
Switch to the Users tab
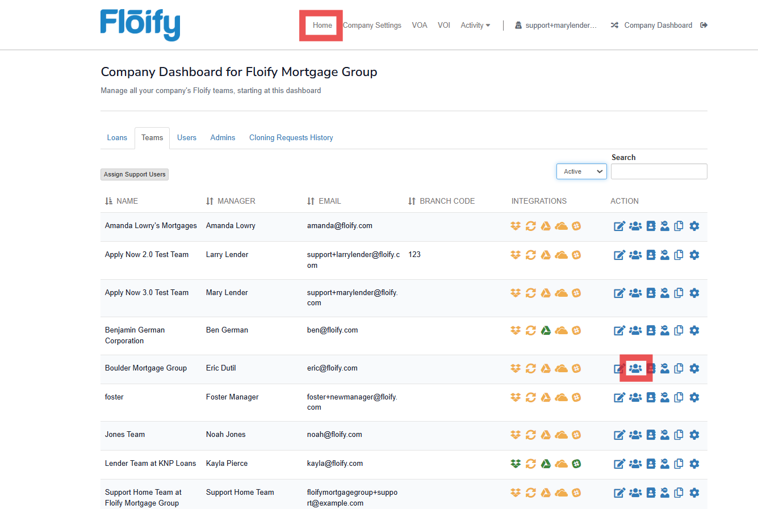(x=186, y=137)
